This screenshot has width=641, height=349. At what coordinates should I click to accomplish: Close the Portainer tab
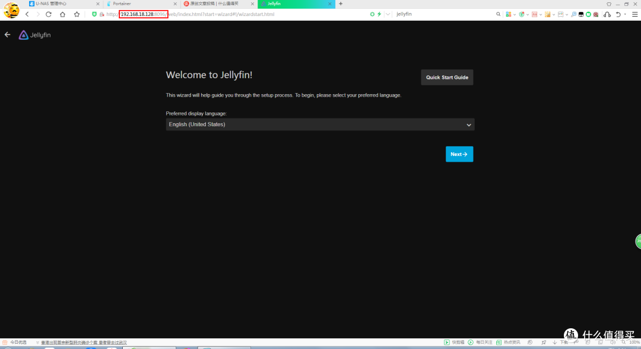tap(177, 4)
